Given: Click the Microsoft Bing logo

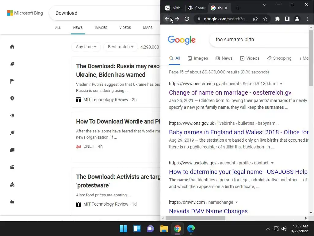Looking at the screenshot, I should click(25, 13).
